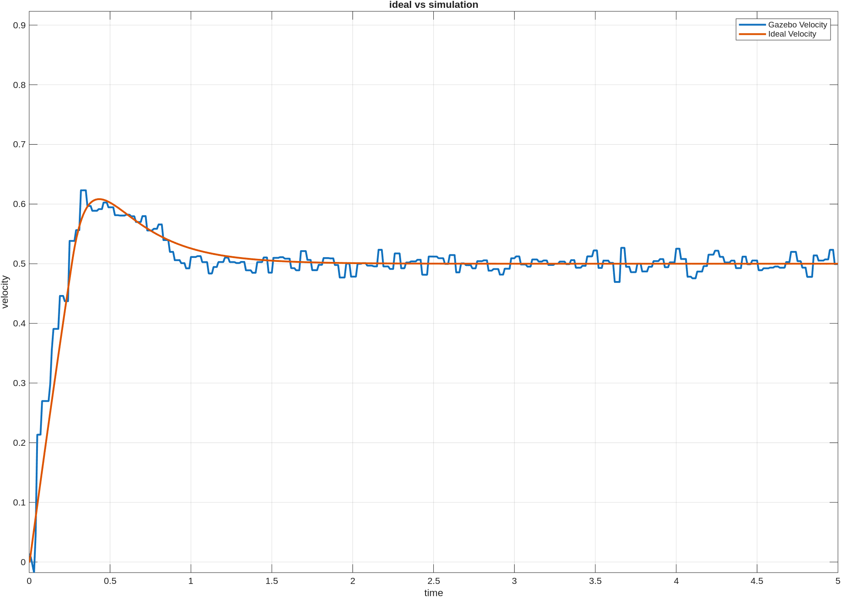841x597 pixels.
Task: Click the blue curve's negative dip at start
Action: [x=34, y=570]
